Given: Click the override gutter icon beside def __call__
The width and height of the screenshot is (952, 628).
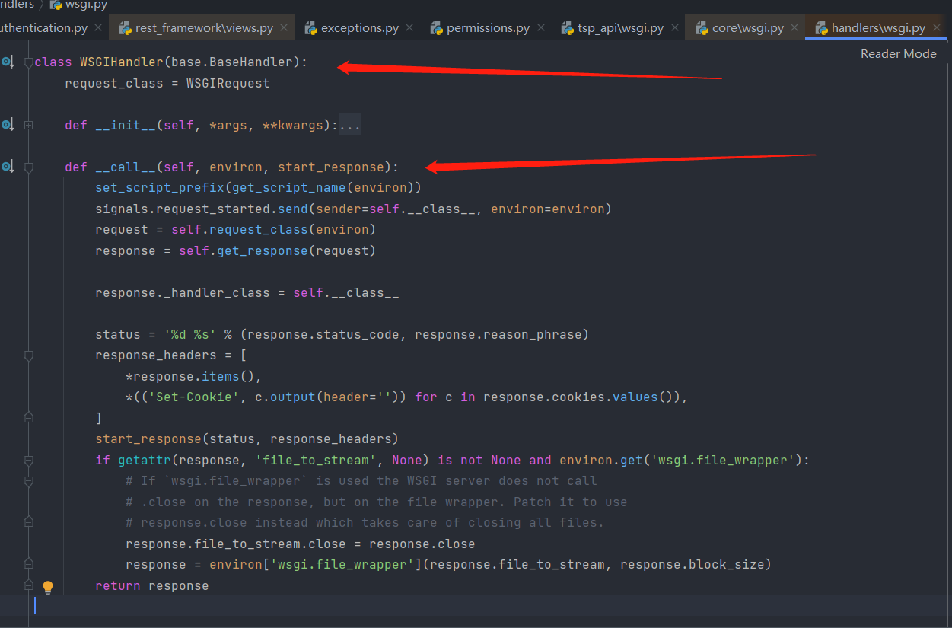Looking at the screenshot, I should pos(8,167).
